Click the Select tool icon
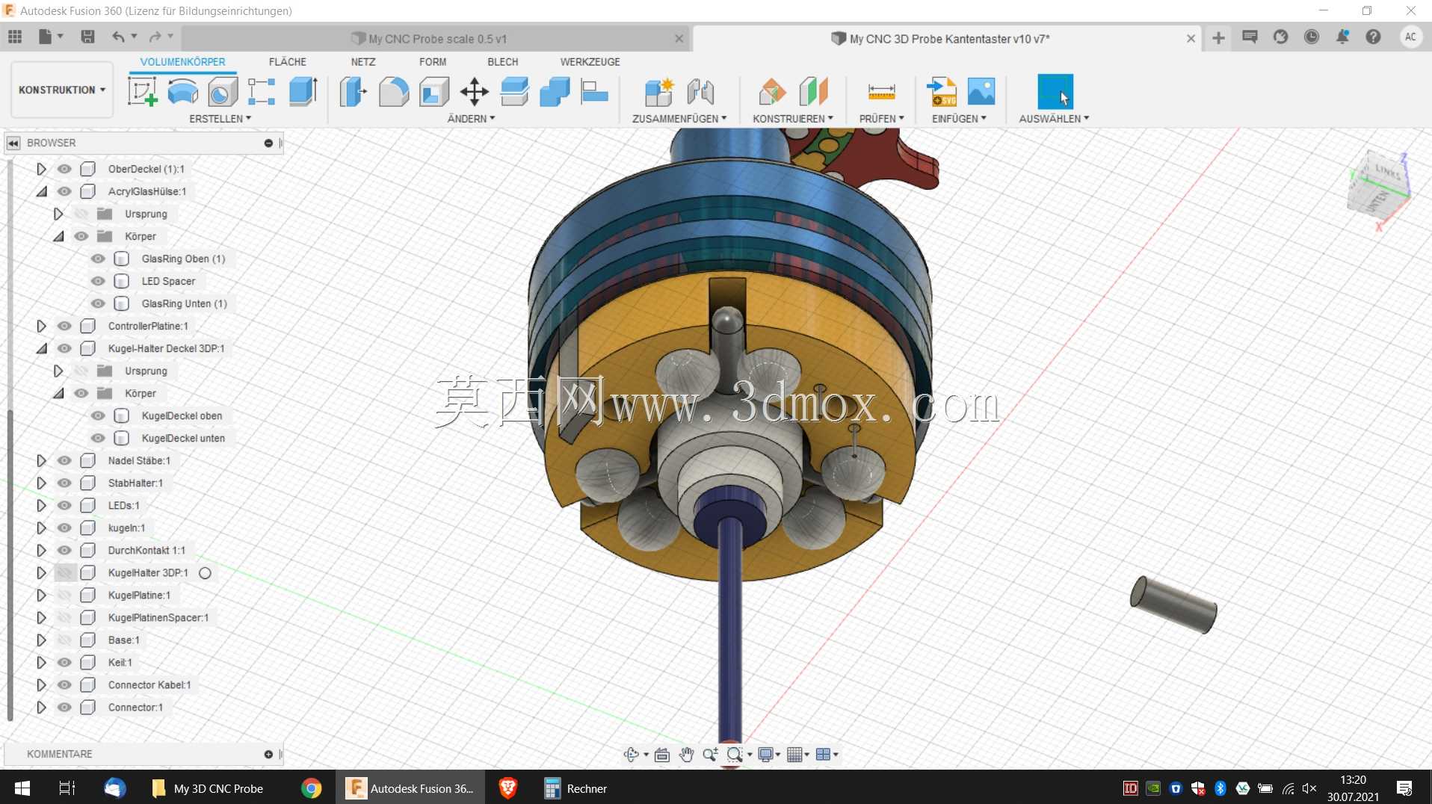The image size is (1432, 804). (1055, 92)
